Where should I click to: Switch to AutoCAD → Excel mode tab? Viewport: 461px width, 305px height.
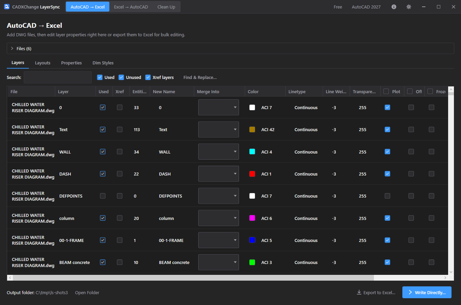tap(87, 7)
